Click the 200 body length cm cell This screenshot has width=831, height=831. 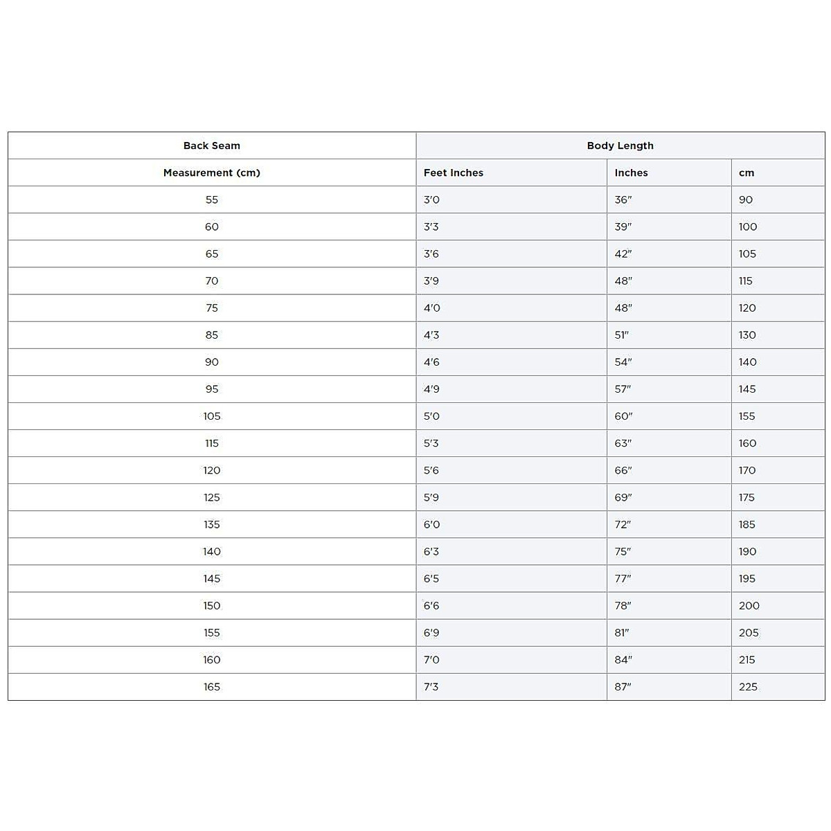(x=749, y=605)
